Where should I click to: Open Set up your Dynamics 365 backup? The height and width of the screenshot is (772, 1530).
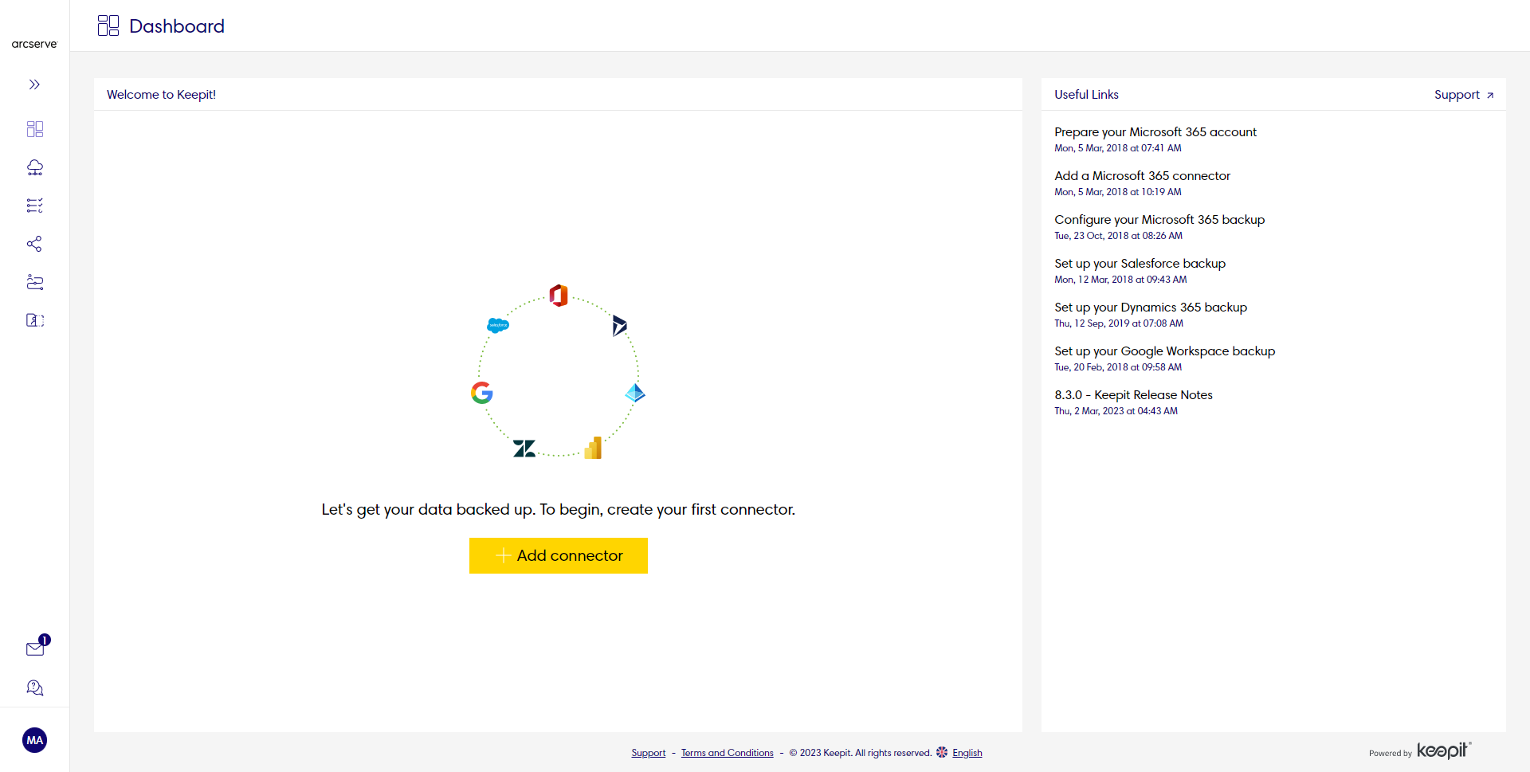click(x=1150, y=308)
